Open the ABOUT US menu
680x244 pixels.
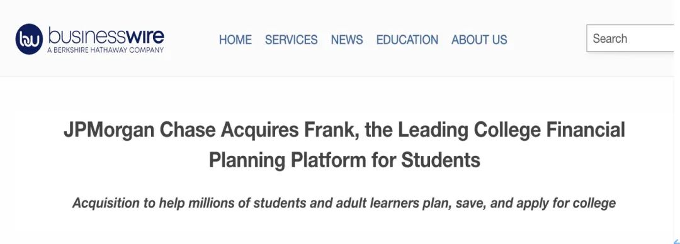479,40
